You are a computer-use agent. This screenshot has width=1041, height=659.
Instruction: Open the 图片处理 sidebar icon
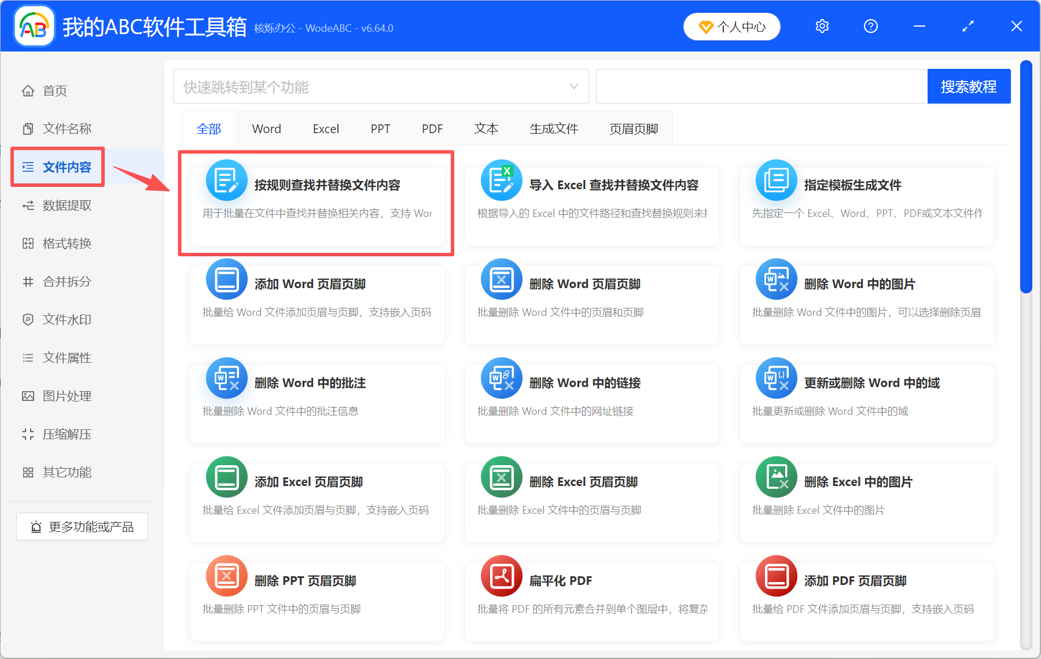pos(28,396)
